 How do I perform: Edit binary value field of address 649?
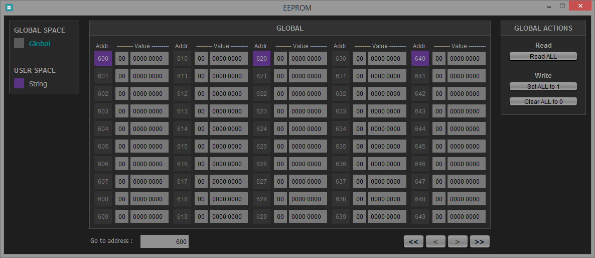pos(467,216)
